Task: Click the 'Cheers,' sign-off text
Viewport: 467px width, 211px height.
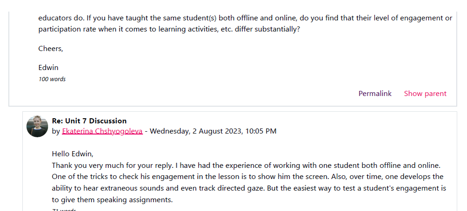Action: click(x=51, y=49)
